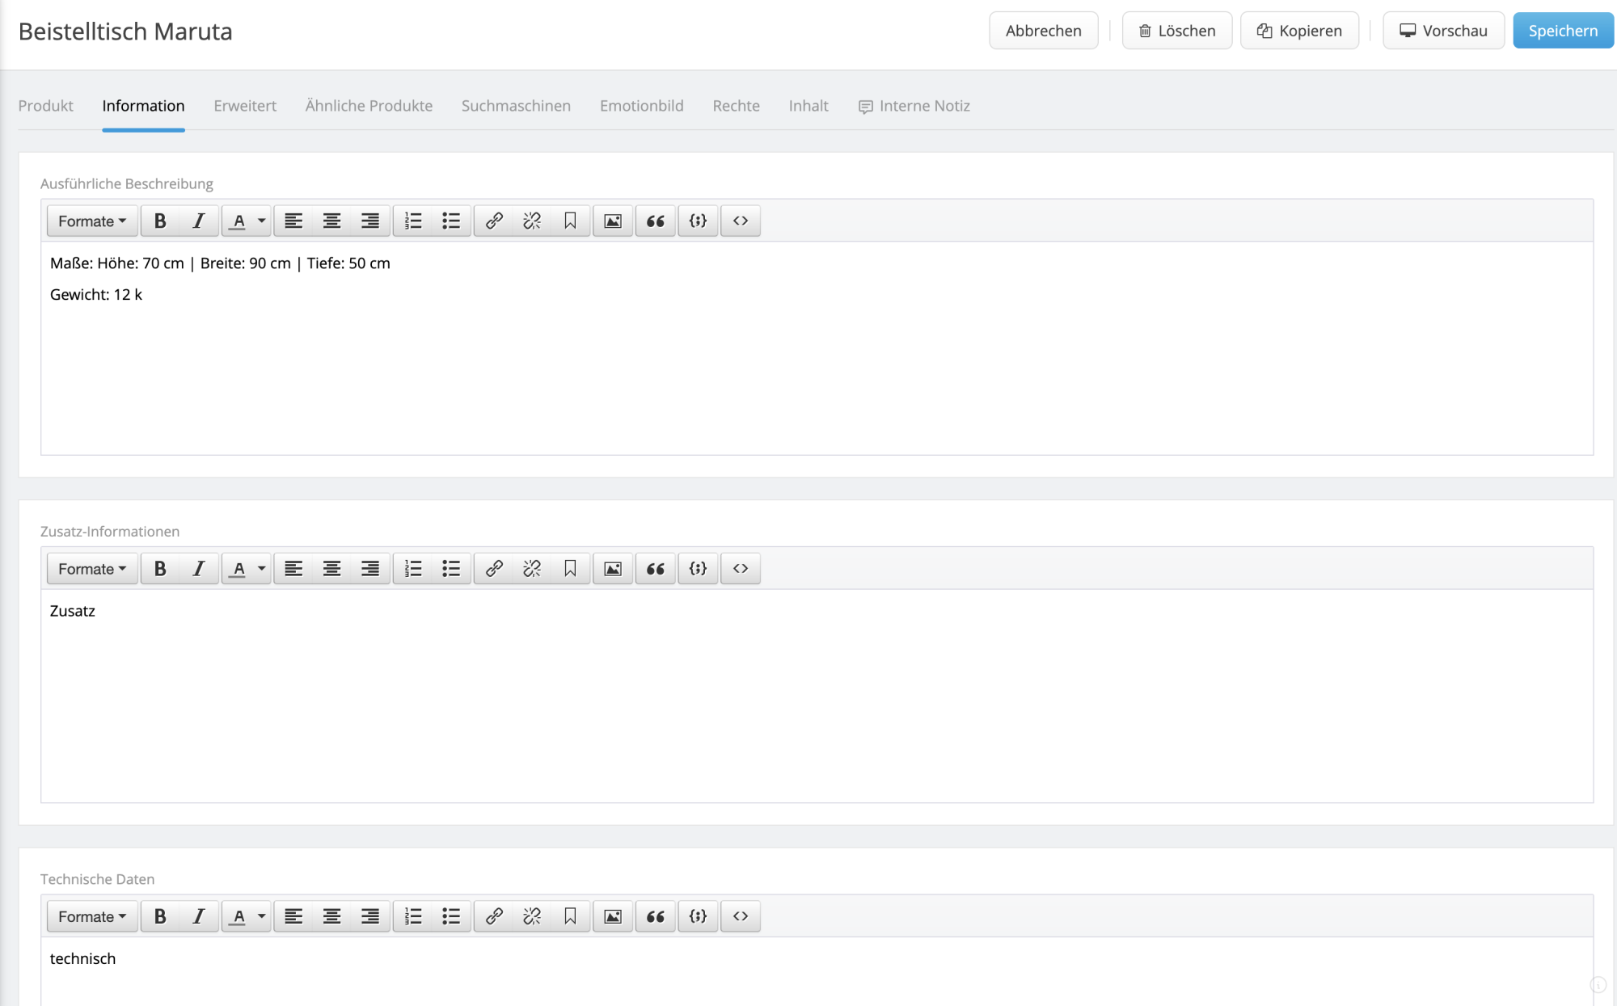Remove link using unlink icon in Ausführliche Beschreibung
The height and width of the screenshot is (1006, 1617).
531,221
